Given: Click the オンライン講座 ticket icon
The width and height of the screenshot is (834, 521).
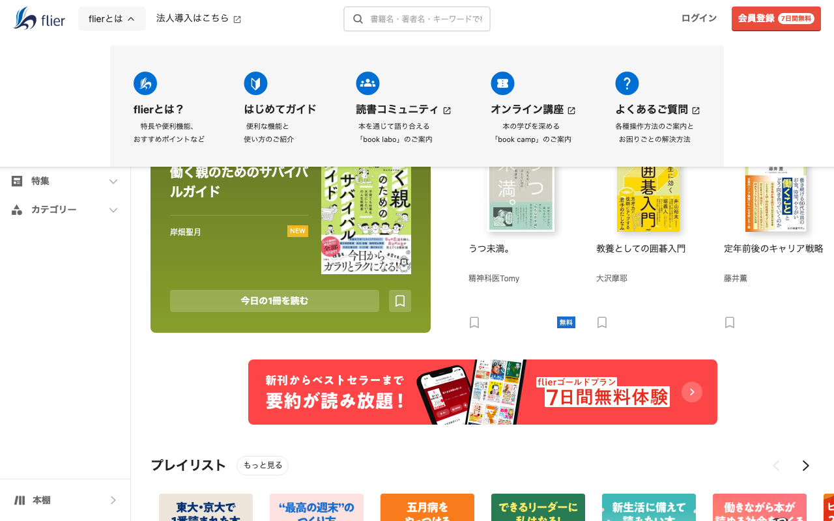Looking at the screenshot, I should (x=502, y=83).
